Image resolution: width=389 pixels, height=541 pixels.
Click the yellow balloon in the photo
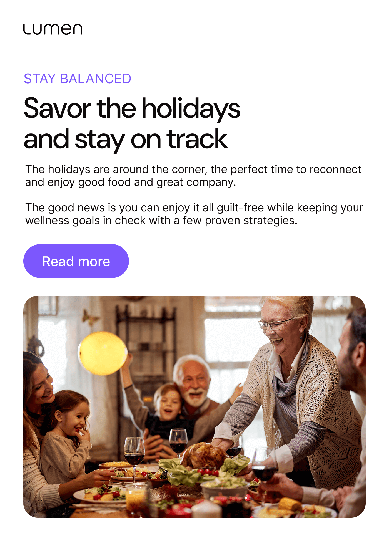(x=103, y=353)
